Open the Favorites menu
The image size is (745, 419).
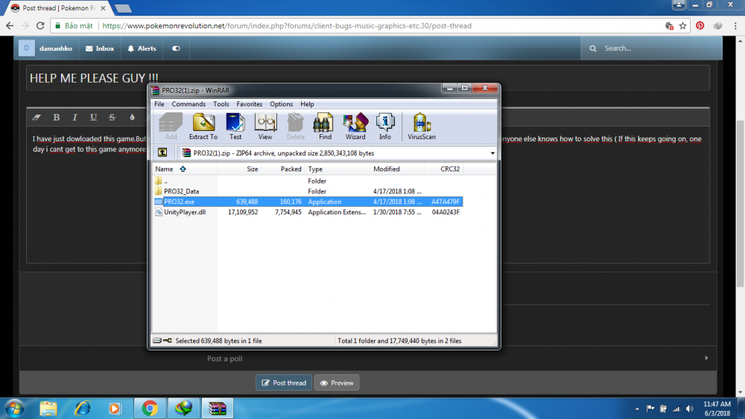click(250, 104)
